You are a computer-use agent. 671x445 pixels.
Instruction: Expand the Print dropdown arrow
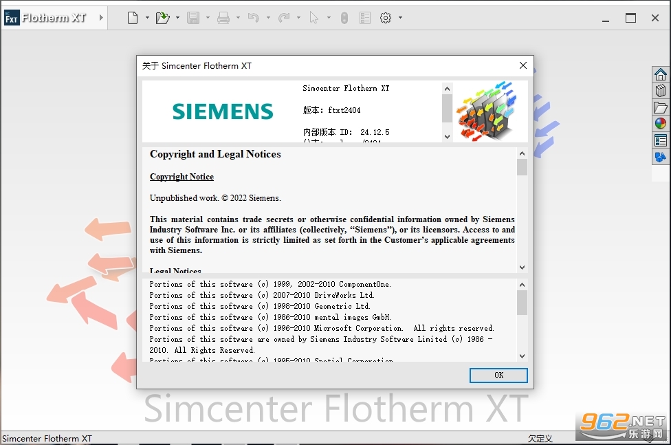click(238, 18)
